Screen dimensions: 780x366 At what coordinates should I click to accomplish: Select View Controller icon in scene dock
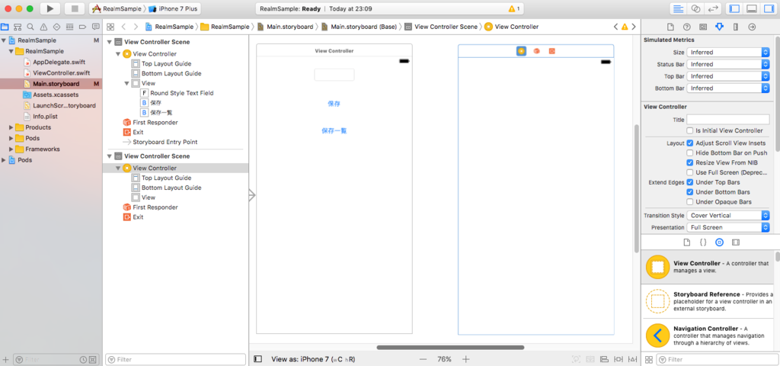[x=521, y=51]
